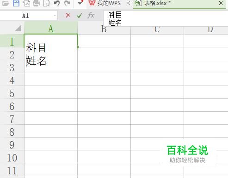The width and height of the screenshot is (228, 178).
Task: Cancel cell entry with red X
Action: (68, 15)
